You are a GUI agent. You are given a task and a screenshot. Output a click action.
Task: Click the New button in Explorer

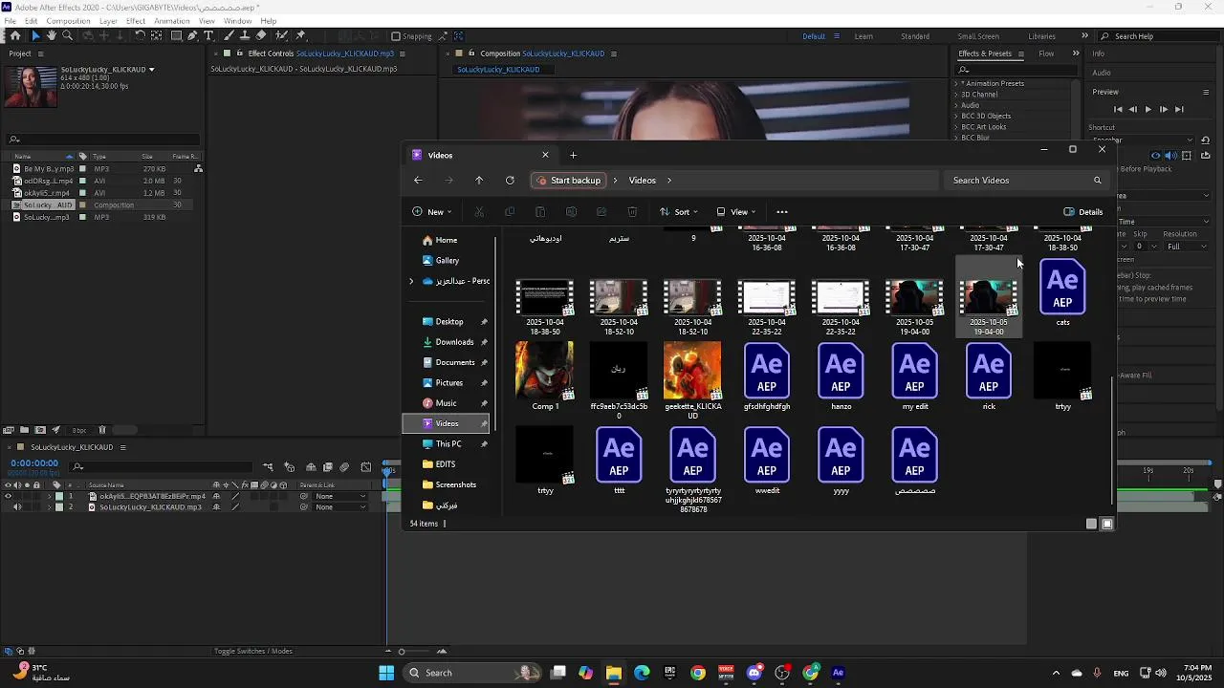[431, 212]
